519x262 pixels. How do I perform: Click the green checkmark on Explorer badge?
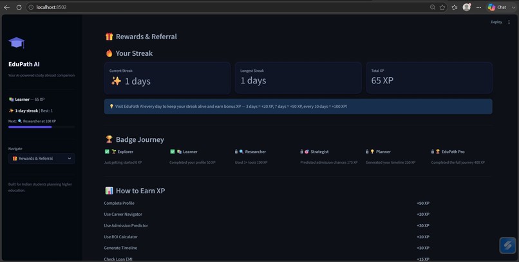point(107,152)
